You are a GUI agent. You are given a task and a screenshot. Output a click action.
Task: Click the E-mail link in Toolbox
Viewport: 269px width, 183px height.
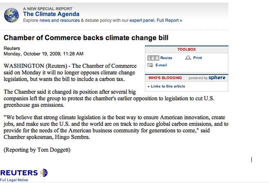[x=161, y=65]
